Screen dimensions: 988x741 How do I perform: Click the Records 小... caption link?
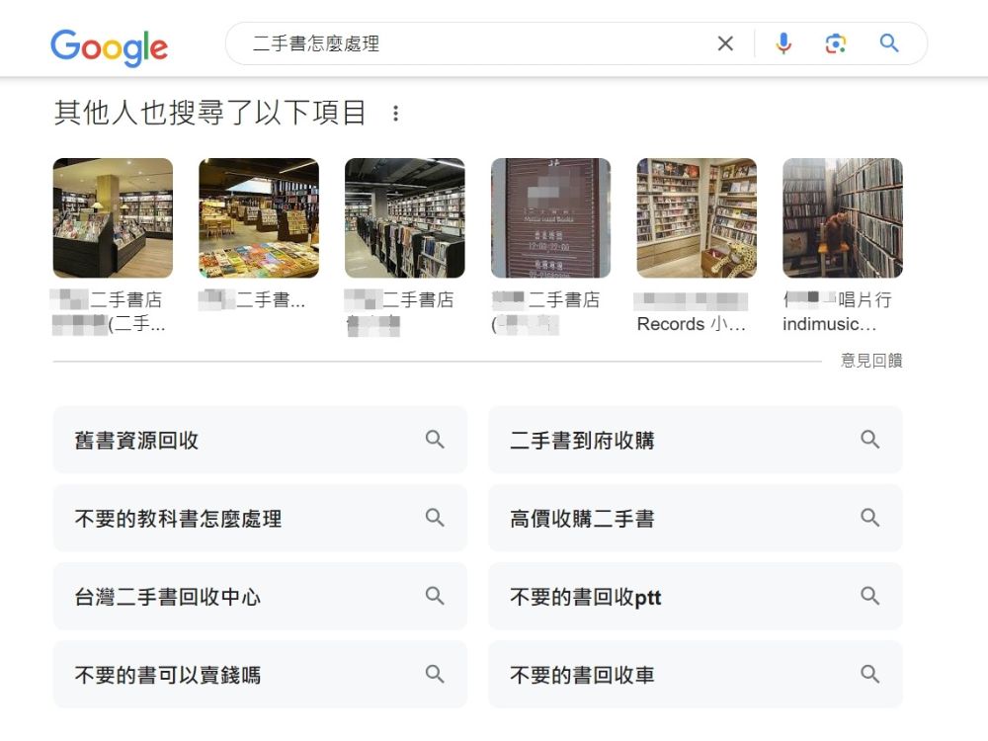[x=692, y=324]
